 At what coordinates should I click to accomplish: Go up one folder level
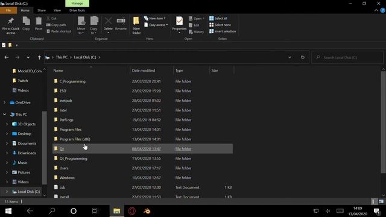point(39,57)
